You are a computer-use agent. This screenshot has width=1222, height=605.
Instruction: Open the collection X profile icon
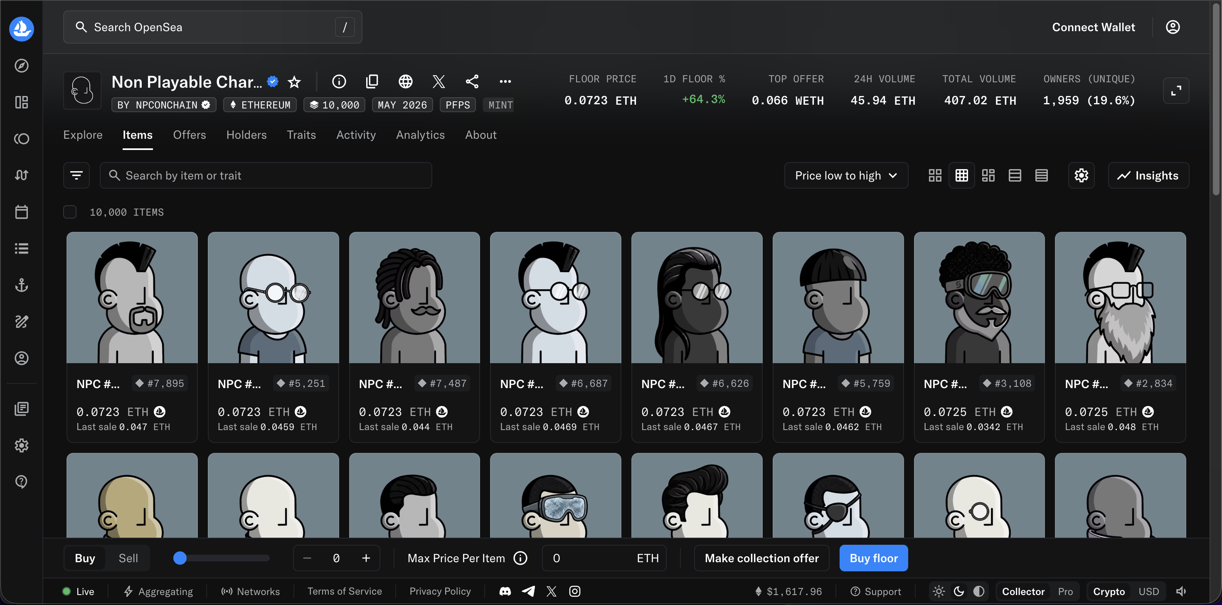click(439, 81)
